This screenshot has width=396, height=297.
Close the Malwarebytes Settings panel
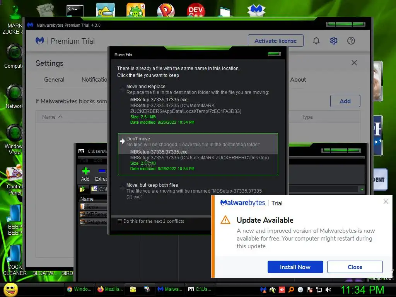coord(354,63)
